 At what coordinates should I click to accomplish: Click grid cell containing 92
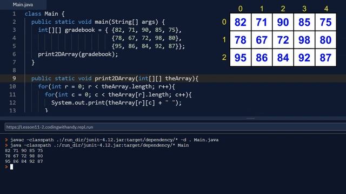click(304, 58)
